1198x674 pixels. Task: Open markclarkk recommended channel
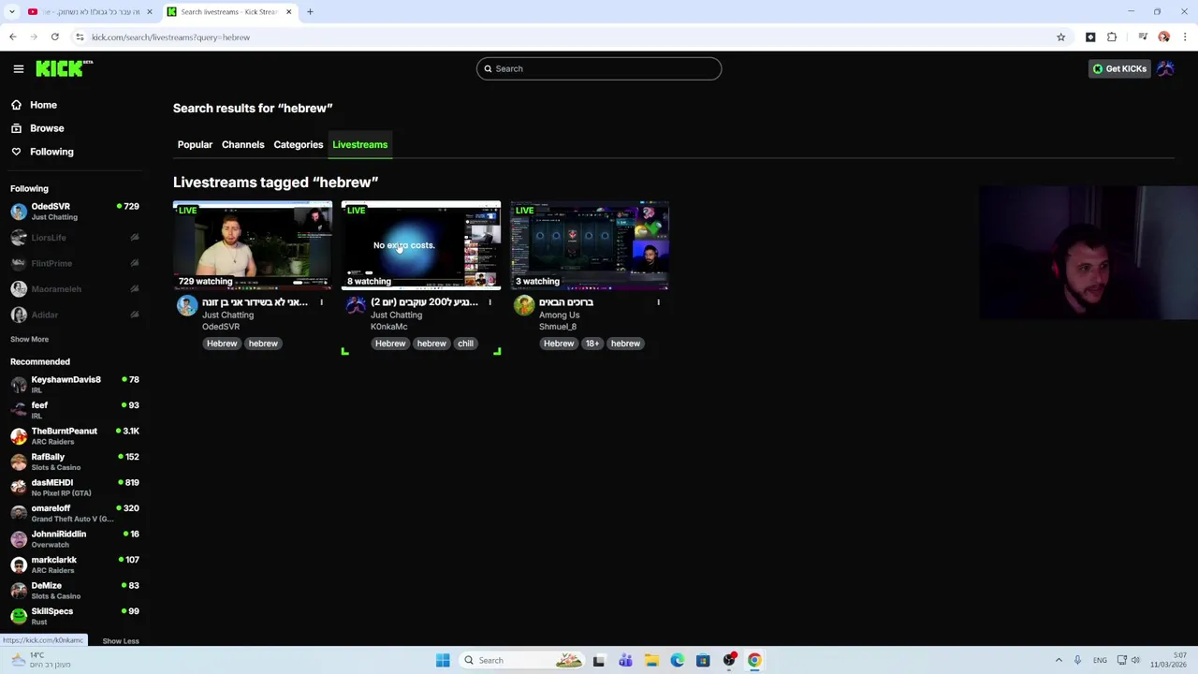(x=75, y=564)
